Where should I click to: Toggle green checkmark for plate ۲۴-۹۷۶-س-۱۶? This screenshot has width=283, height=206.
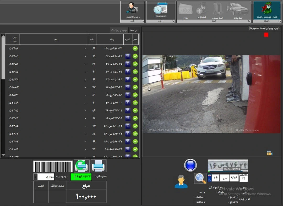pyautogui.click(x=135, y=48)
